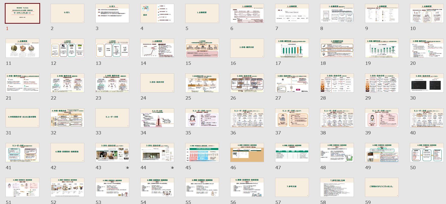The width and height of the screenshot is (446, 204).
Task: Select slide 14 line chart thumbnail
Action: pos(157,48)
